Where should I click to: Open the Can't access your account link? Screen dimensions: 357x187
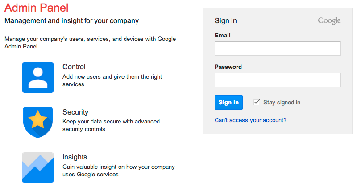tap(250, 120)
